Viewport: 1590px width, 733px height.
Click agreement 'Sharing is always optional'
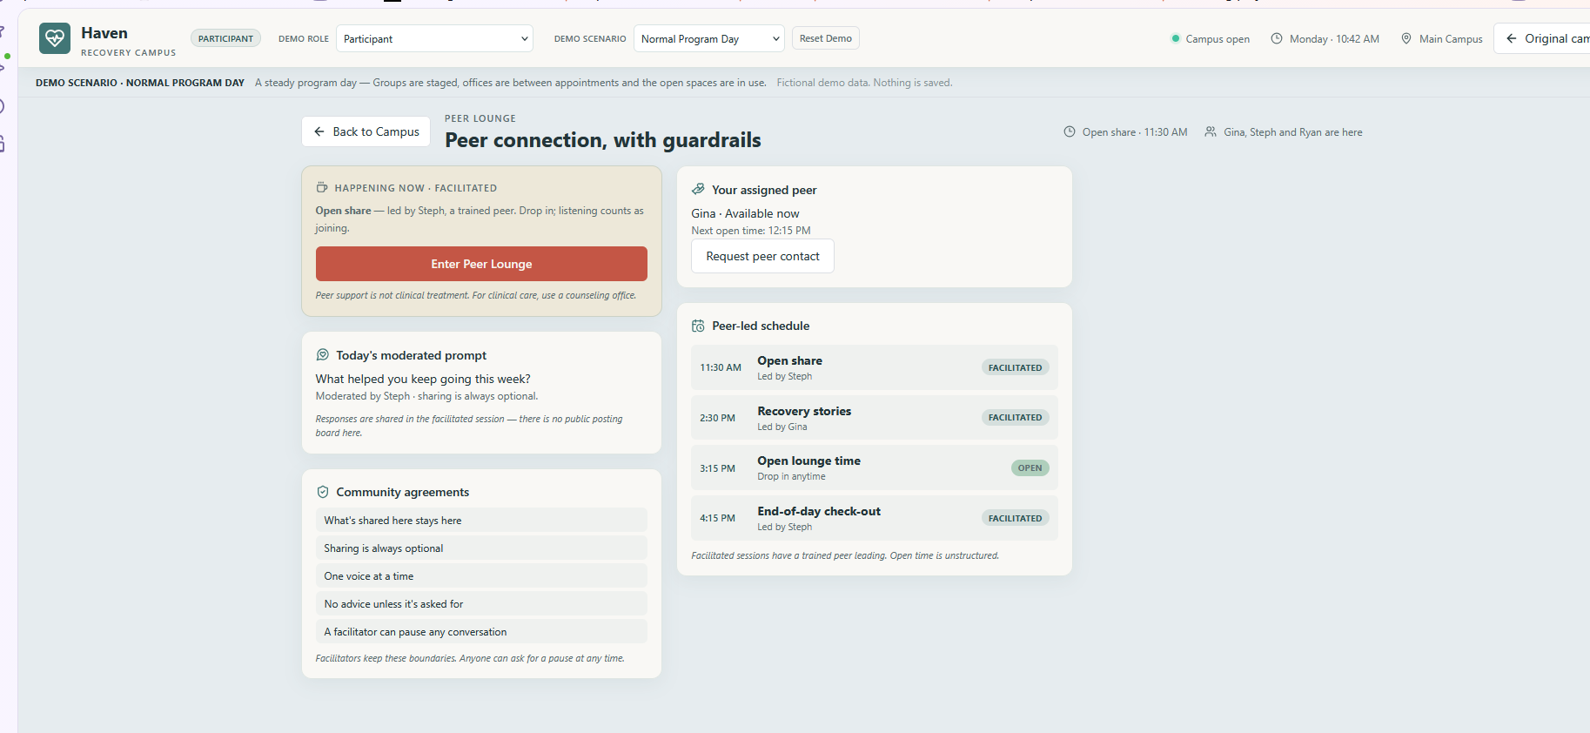[x=481, y=548]
